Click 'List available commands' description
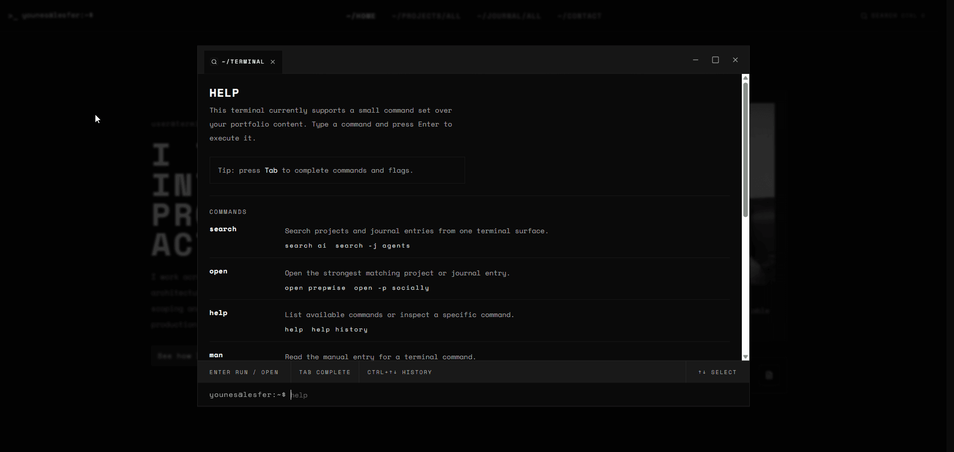Screen dimensions: 954x452 (x=399, y=315)
